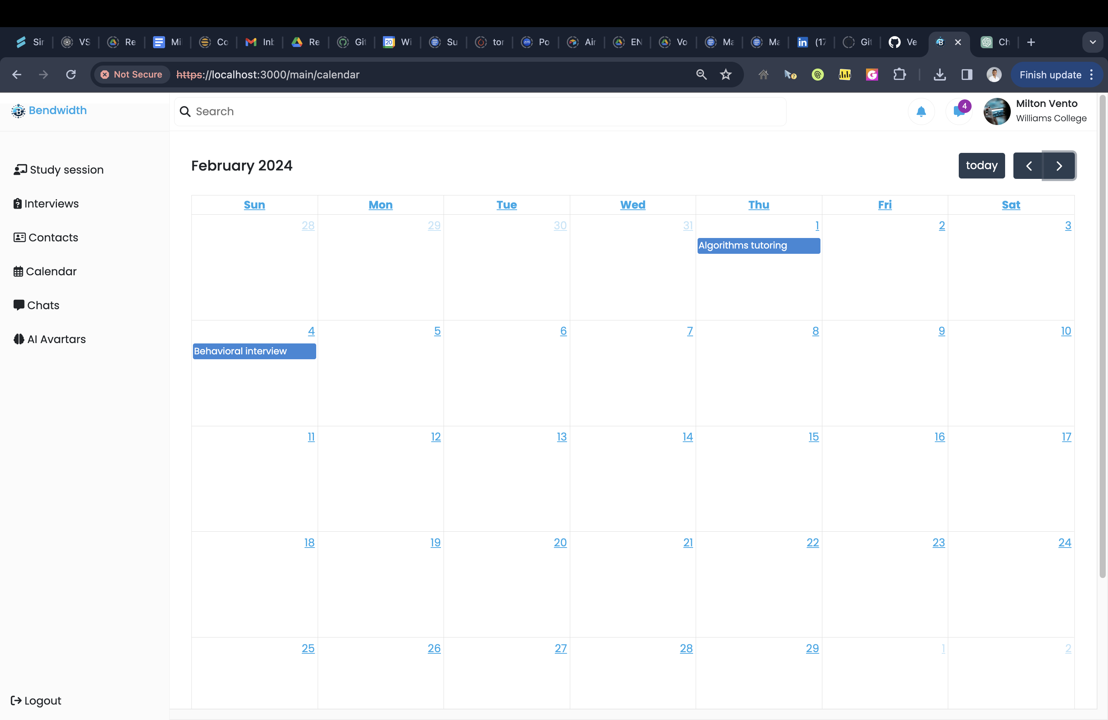The image size is (1108, 720).
Task: Open the browser extensions puzzle icon
Action: tap(900, 75)
